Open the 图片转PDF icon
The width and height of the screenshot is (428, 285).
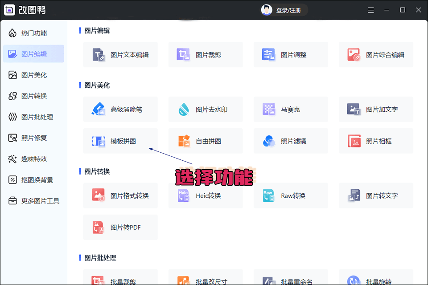point(98,227)
